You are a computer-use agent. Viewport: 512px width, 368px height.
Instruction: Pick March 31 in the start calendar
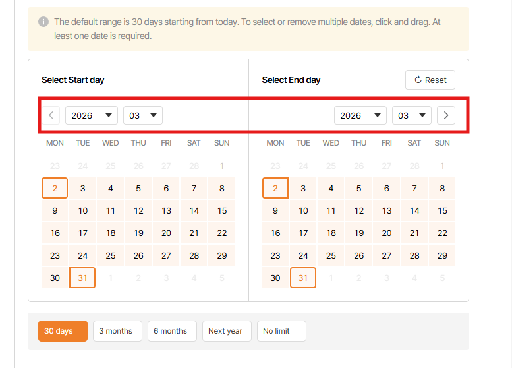pos(82,278)
